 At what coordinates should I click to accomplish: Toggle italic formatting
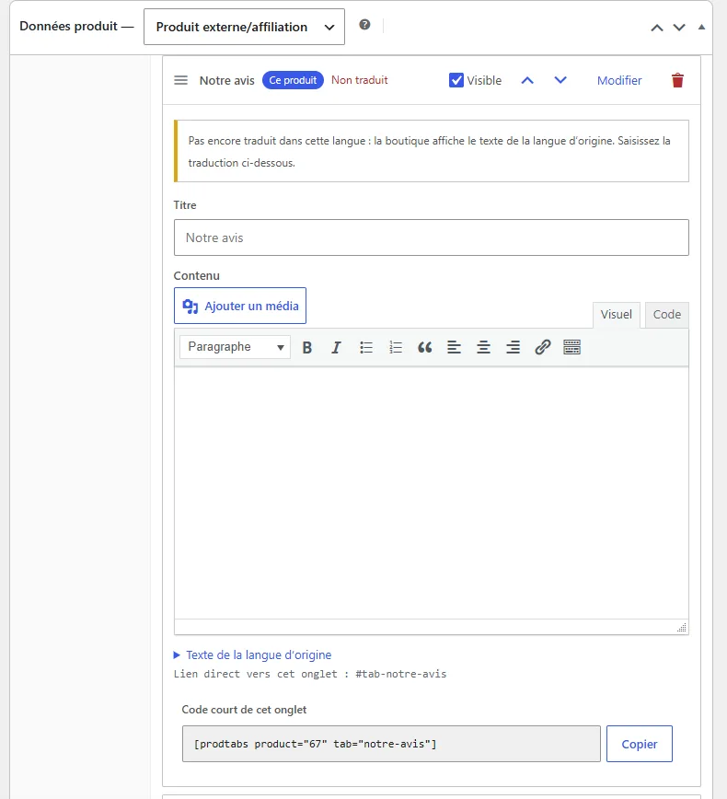click(x=336, y=348)
